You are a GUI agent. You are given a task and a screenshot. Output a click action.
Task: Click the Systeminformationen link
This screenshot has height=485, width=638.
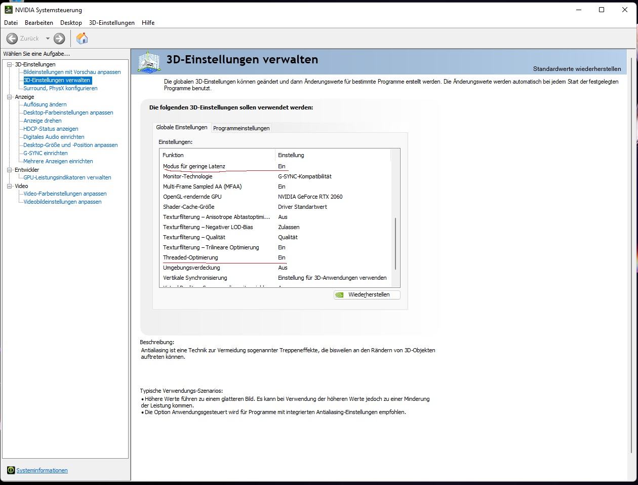tap(42, 470)
